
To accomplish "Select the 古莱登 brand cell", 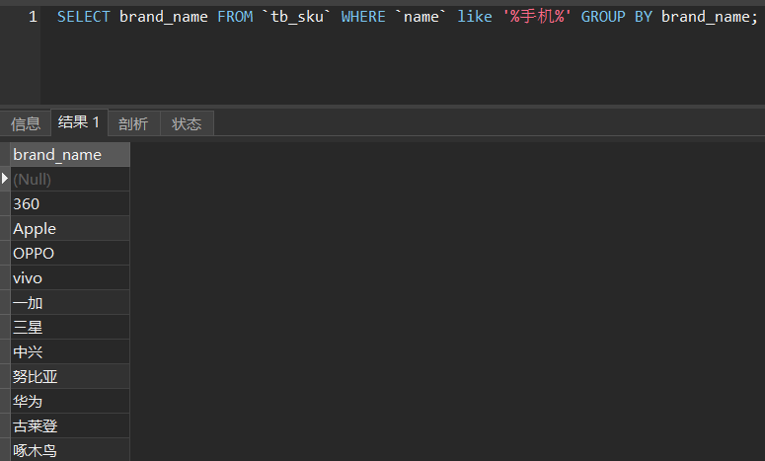I will pyautogui.click(x=70, y=425).
